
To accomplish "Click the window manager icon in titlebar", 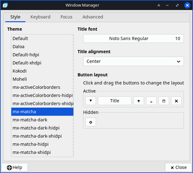I will pyautogui.click(x=5, y=5).
